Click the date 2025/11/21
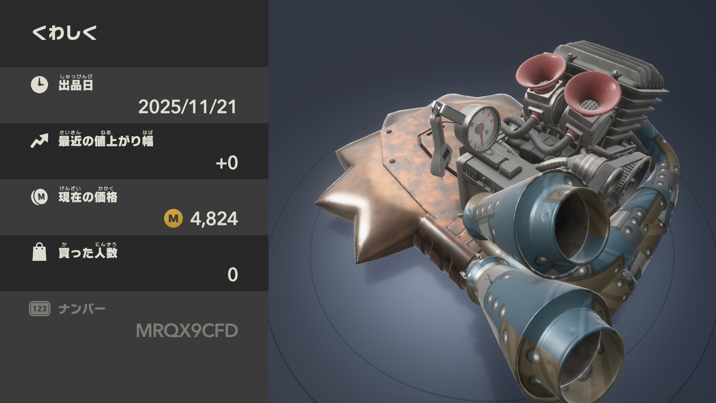This screenshot has width=716, height=403. 187,107
